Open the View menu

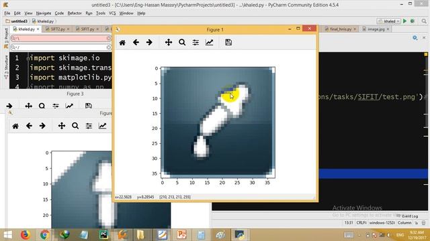pyautogui.click(x=28, y=13)
